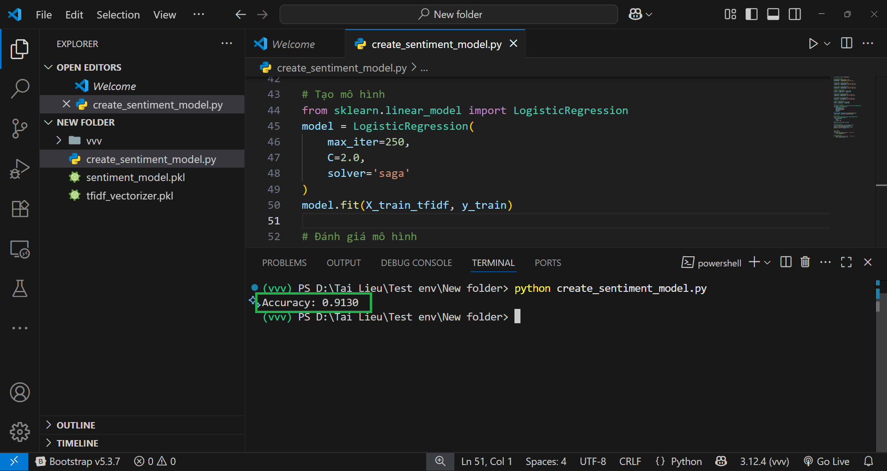Expand the OUTLINE section
The height and width of the screenshot is (471, 887).
pyautogui.click(x=142, y=425)
